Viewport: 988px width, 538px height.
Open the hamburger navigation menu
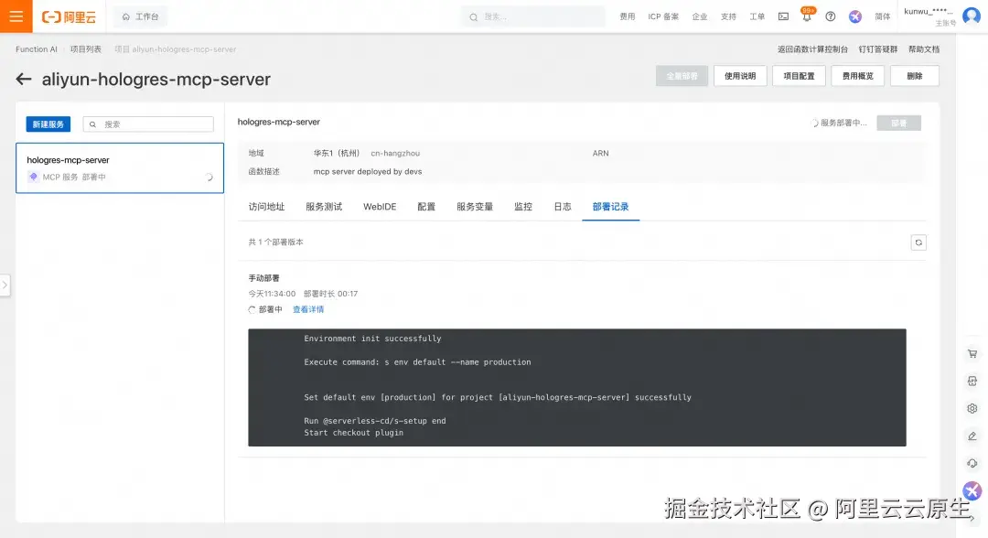(x=15, y=16)
